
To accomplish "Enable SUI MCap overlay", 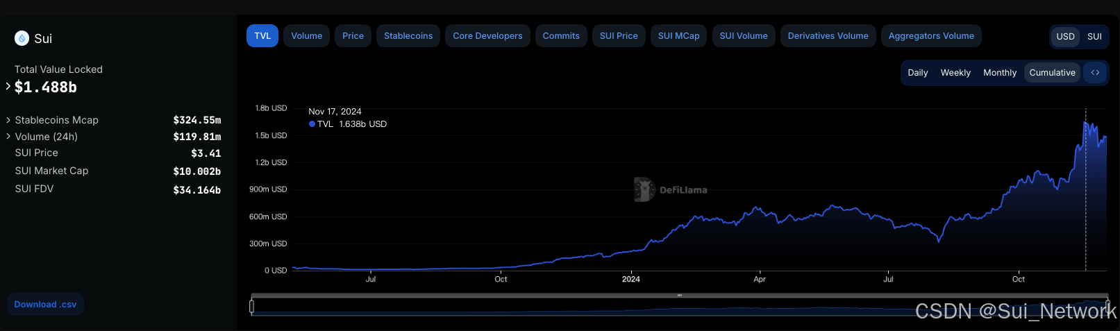I will [678, 36].
